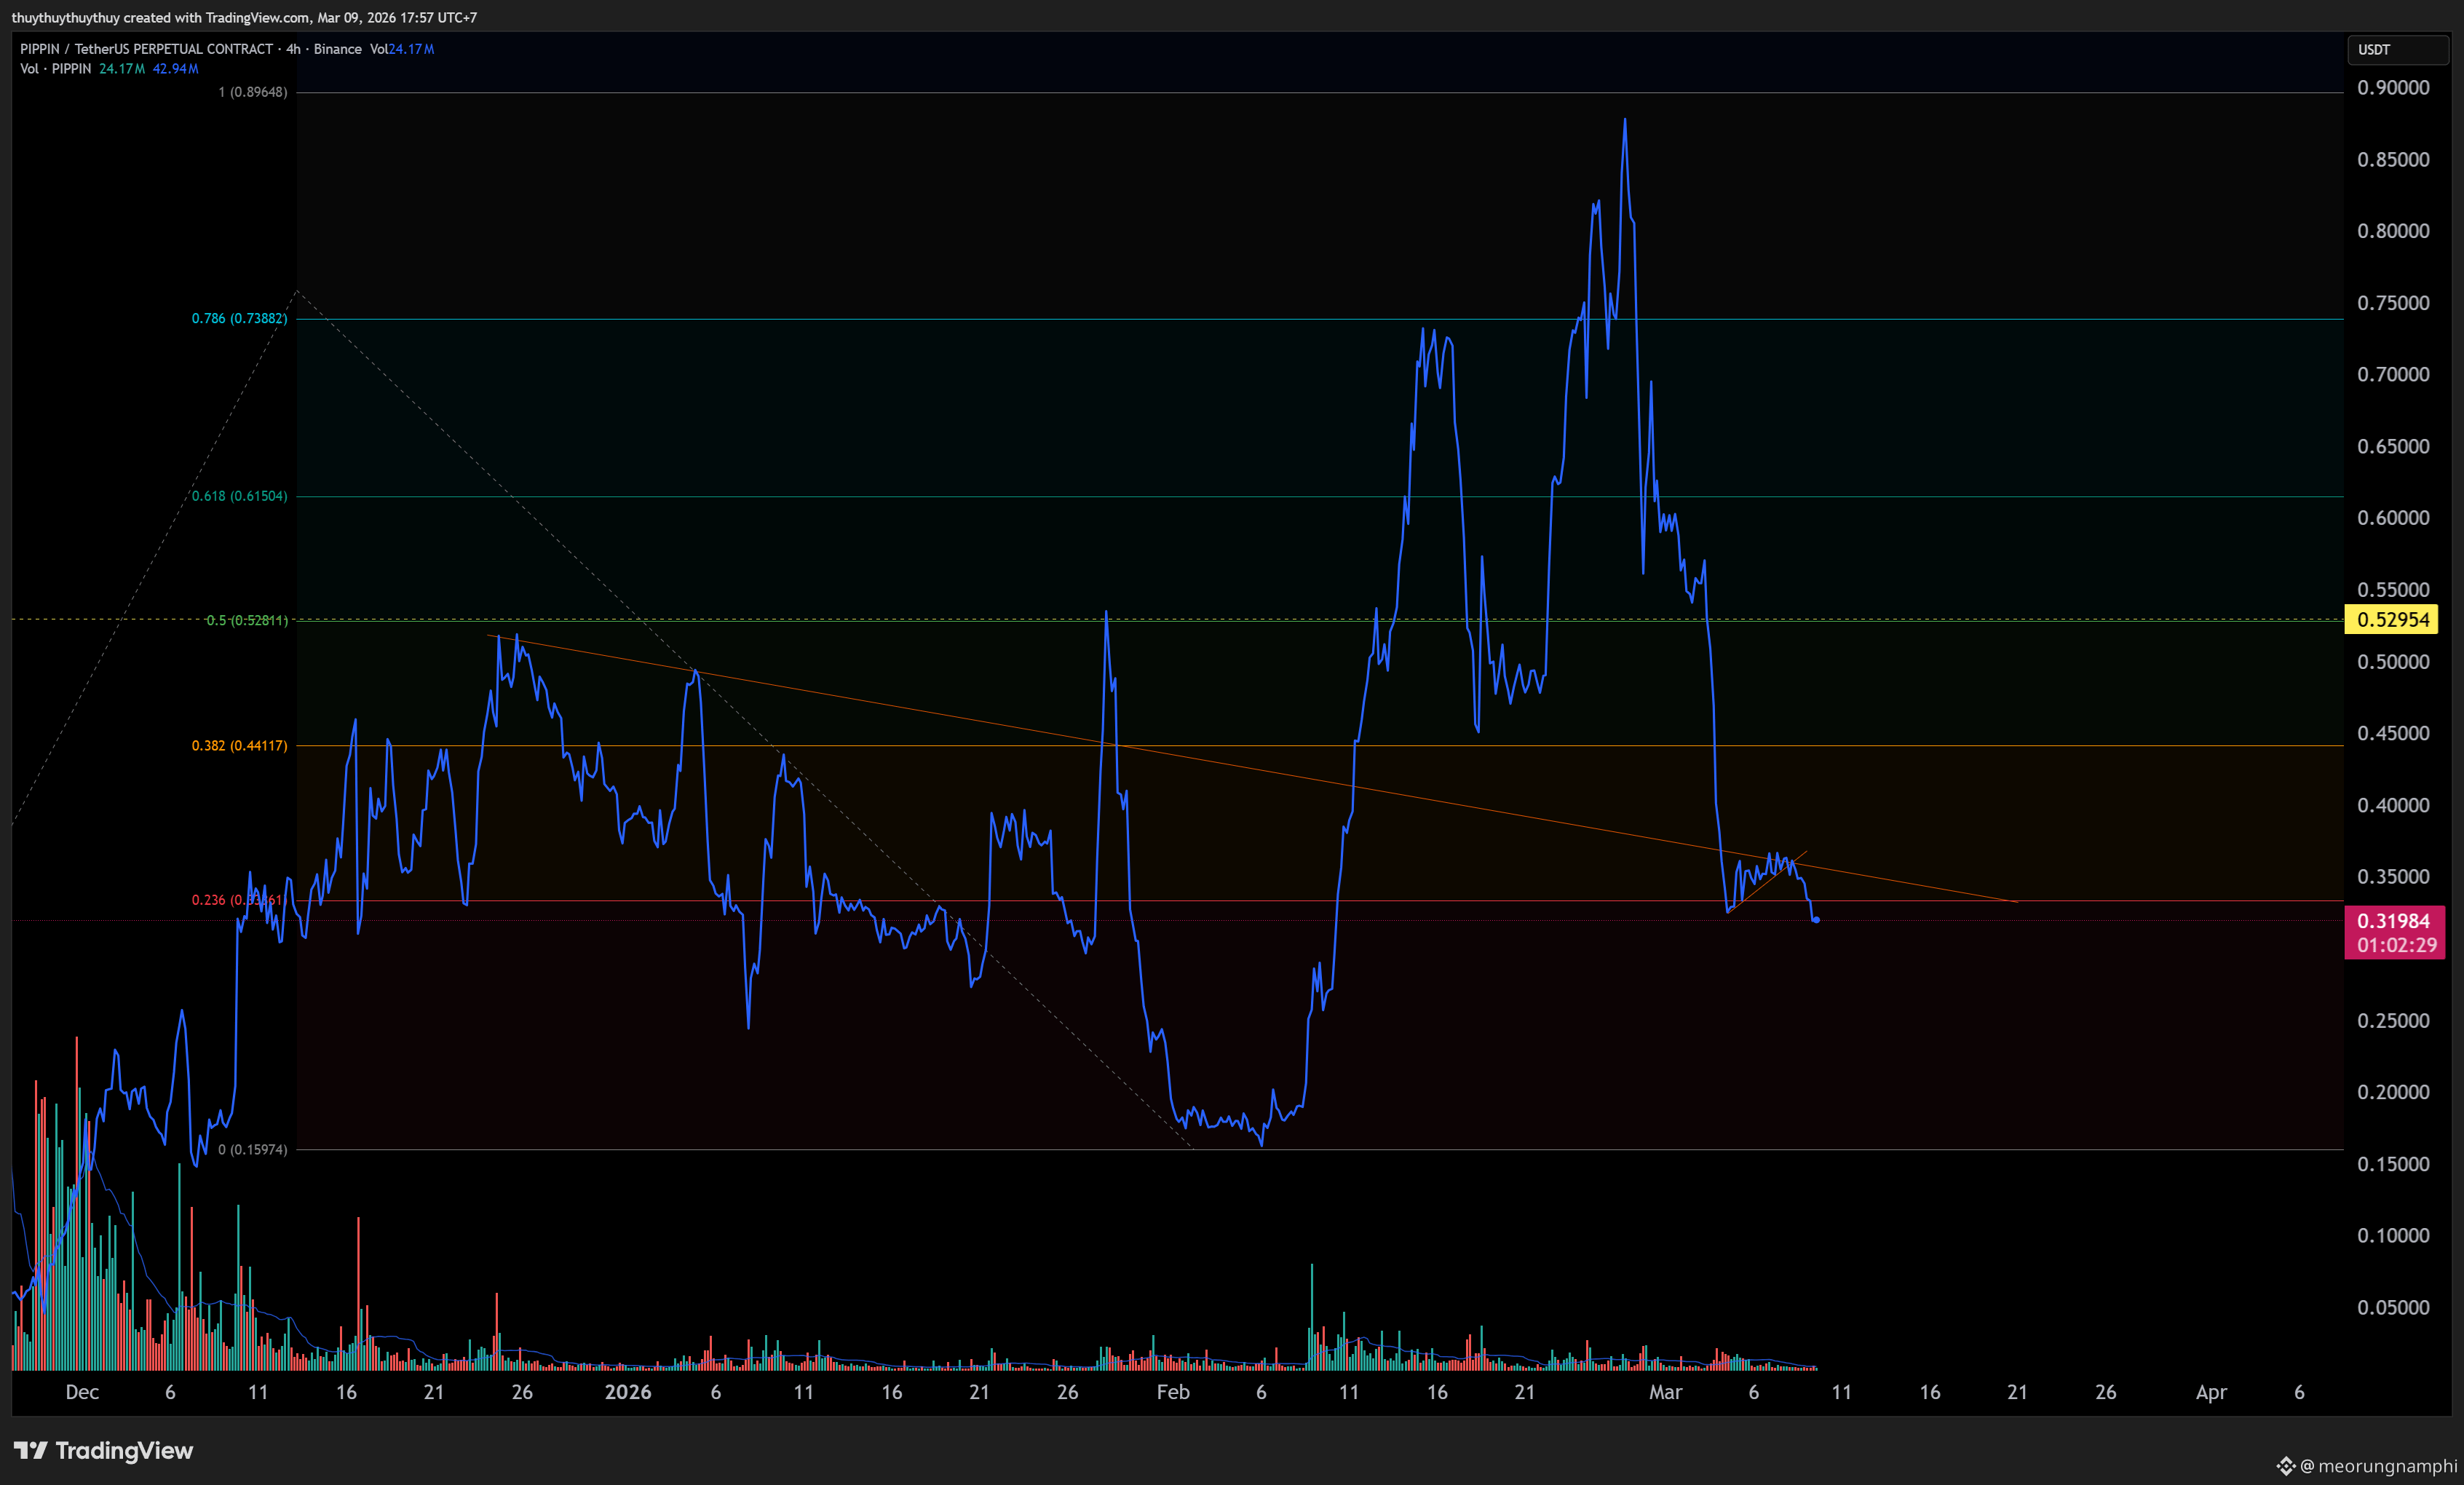The width and height of the screenshot is (2464, 1485).
Task: Click the Feb label on the time axis
Action: point(1173,1392)
